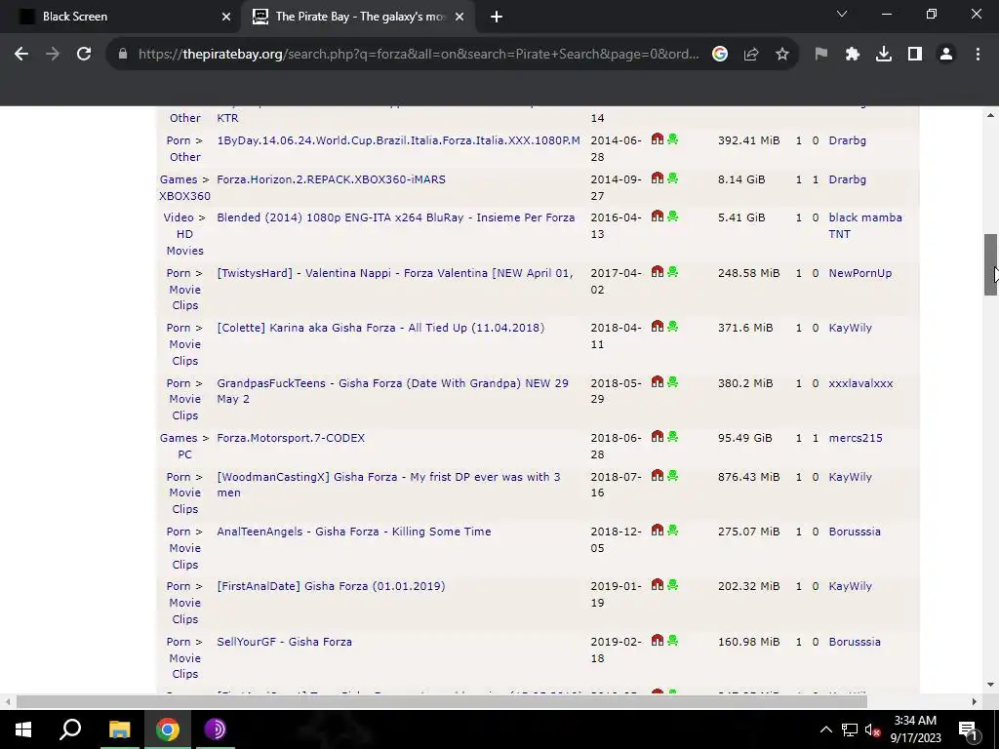The image size is (999, 749).
Task: Go back to the previous page
Action: [x=21, y=55]
